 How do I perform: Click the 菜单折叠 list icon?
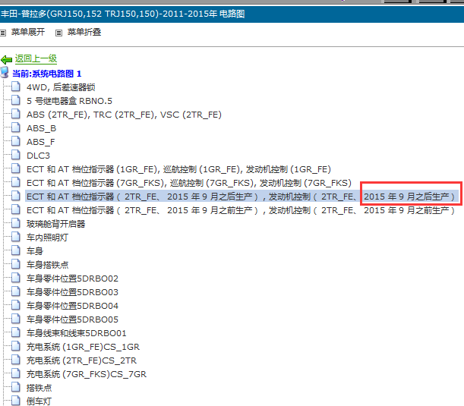point(59,33)
